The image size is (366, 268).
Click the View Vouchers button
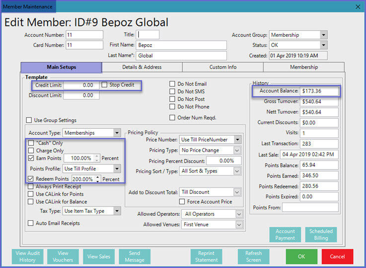coord(63,257)
